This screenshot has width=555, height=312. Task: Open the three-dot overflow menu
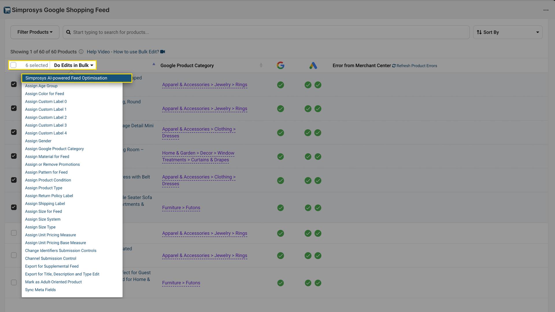546,10
